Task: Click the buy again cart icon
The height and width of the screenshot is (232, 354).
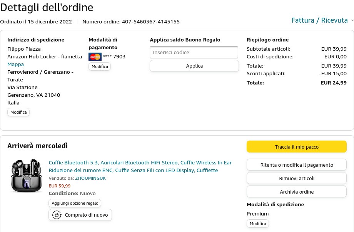Action: [57, 215]
